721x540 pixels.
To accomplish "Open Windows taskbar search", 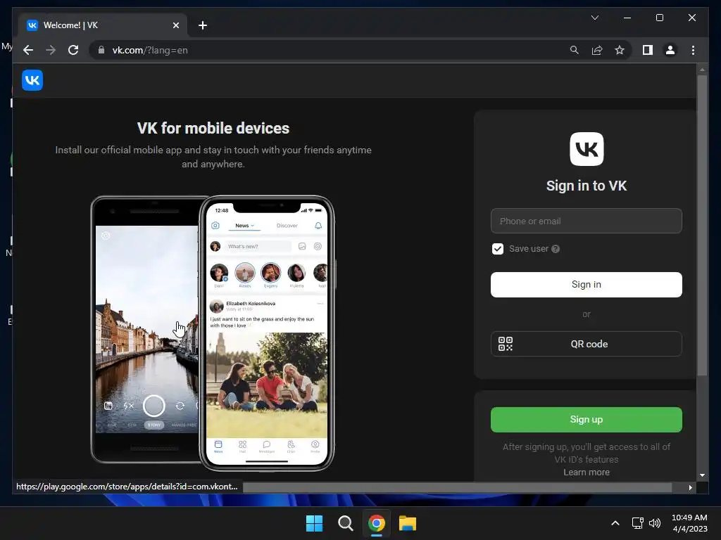I will tap(345, 523).
